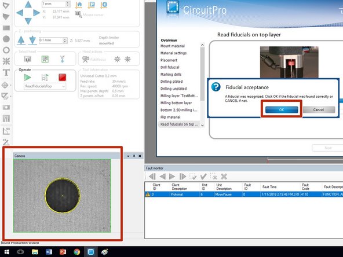Open Camera panel options dropdown arrow
This screenshot has height=257, width=343.
tap(128, 156)
